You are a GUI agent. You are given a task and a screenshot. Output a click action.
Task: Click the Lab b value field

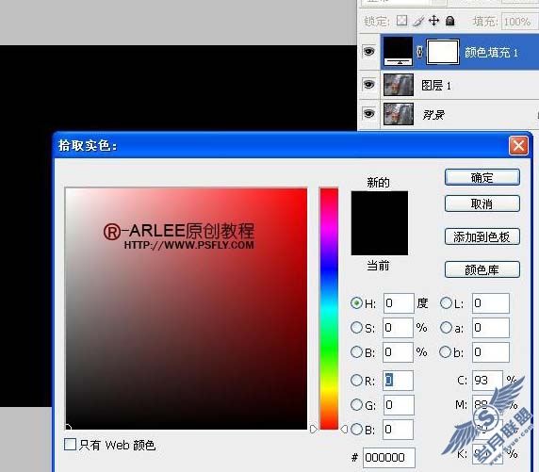tap(491, 352)
